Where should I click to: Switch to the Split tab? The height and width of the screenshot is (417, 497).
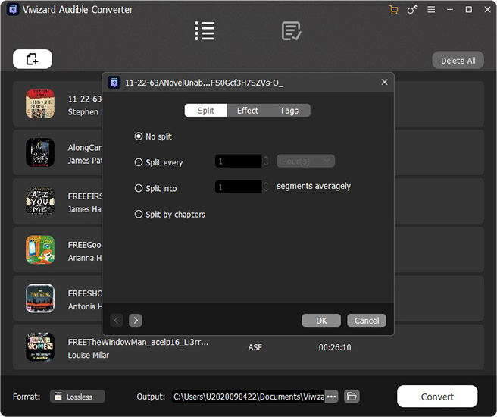[x=206, y=111]
